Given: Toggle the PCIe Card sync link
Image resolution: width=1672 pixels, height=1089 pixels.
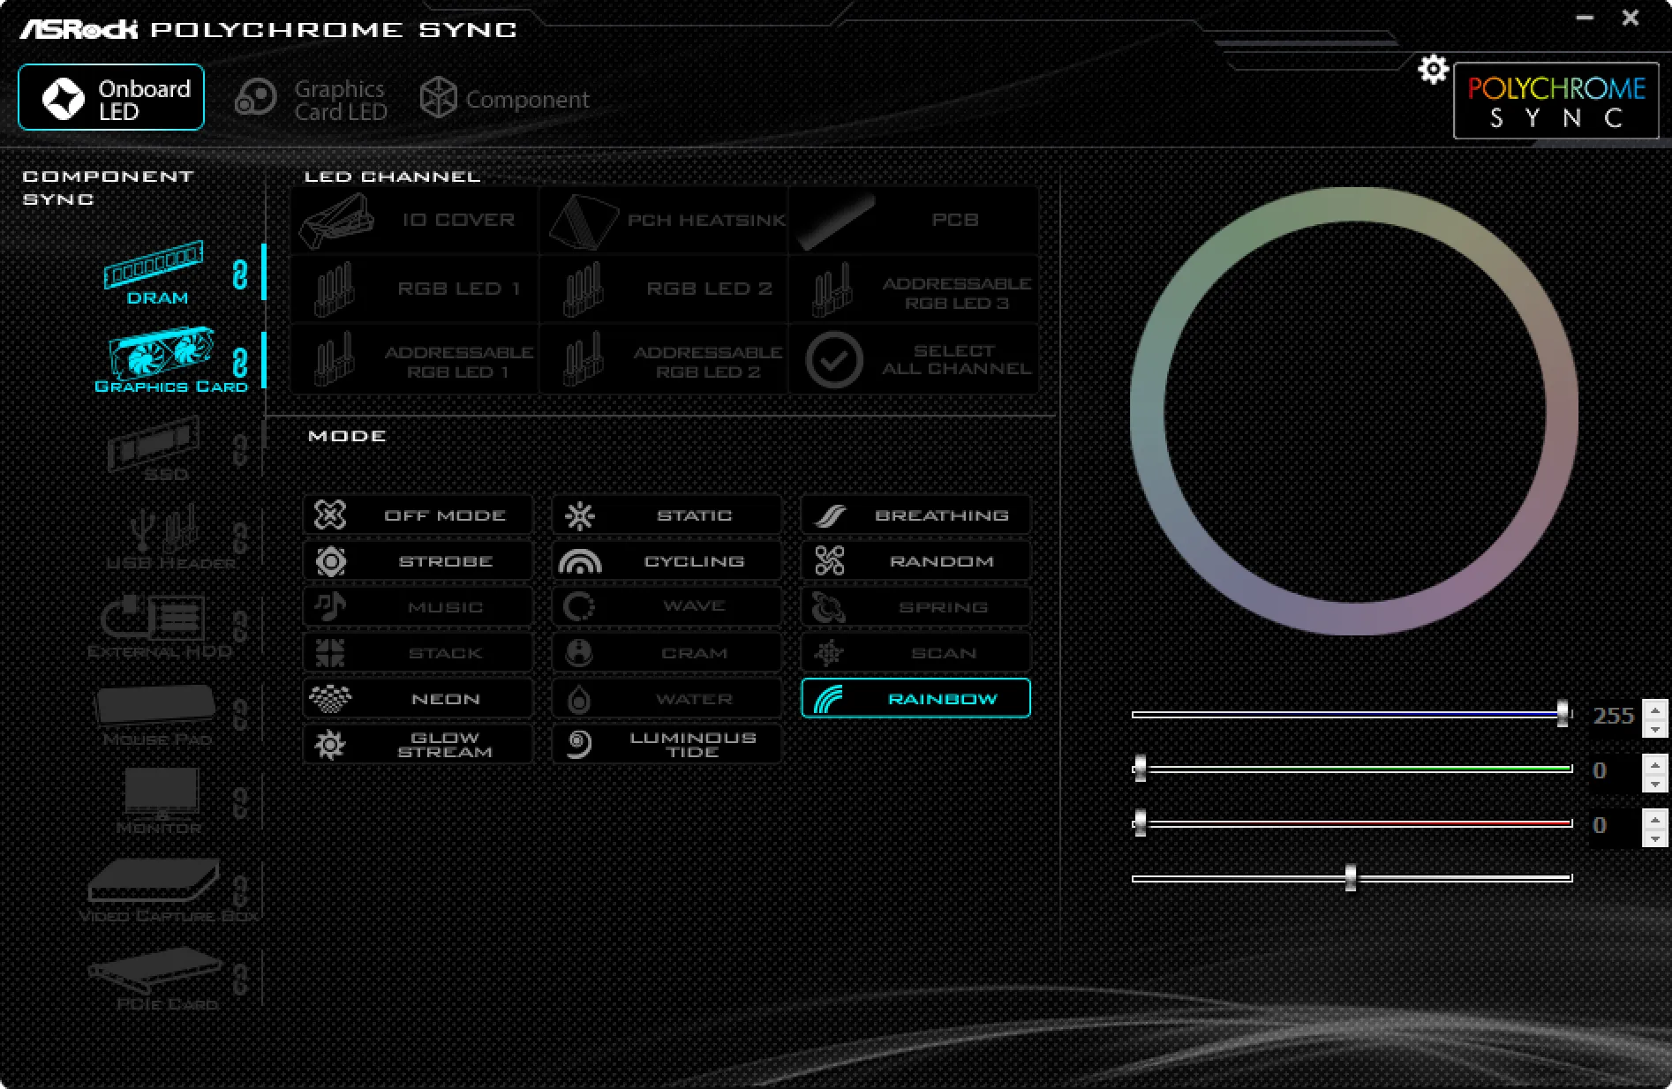Looking at the screenshot, I should tap(239, 979).
